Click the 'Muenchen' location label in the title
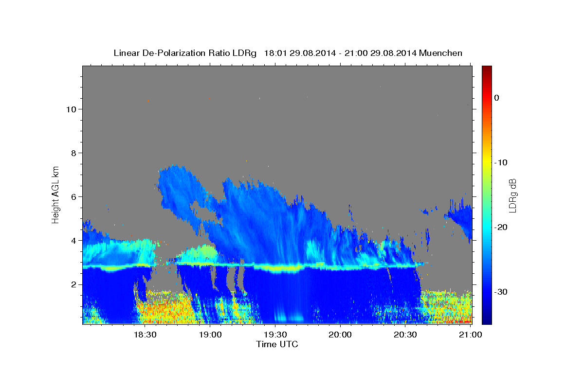The width and height of the screenshot is (584, 389). tap(440, 53)
